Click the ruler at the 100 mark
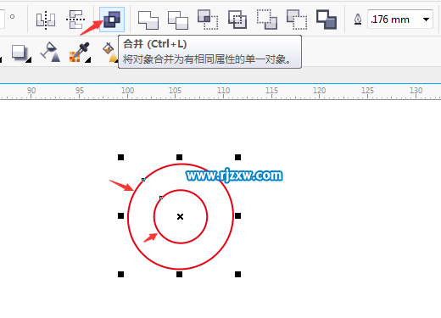441x318 pixels. pos(127,91)
